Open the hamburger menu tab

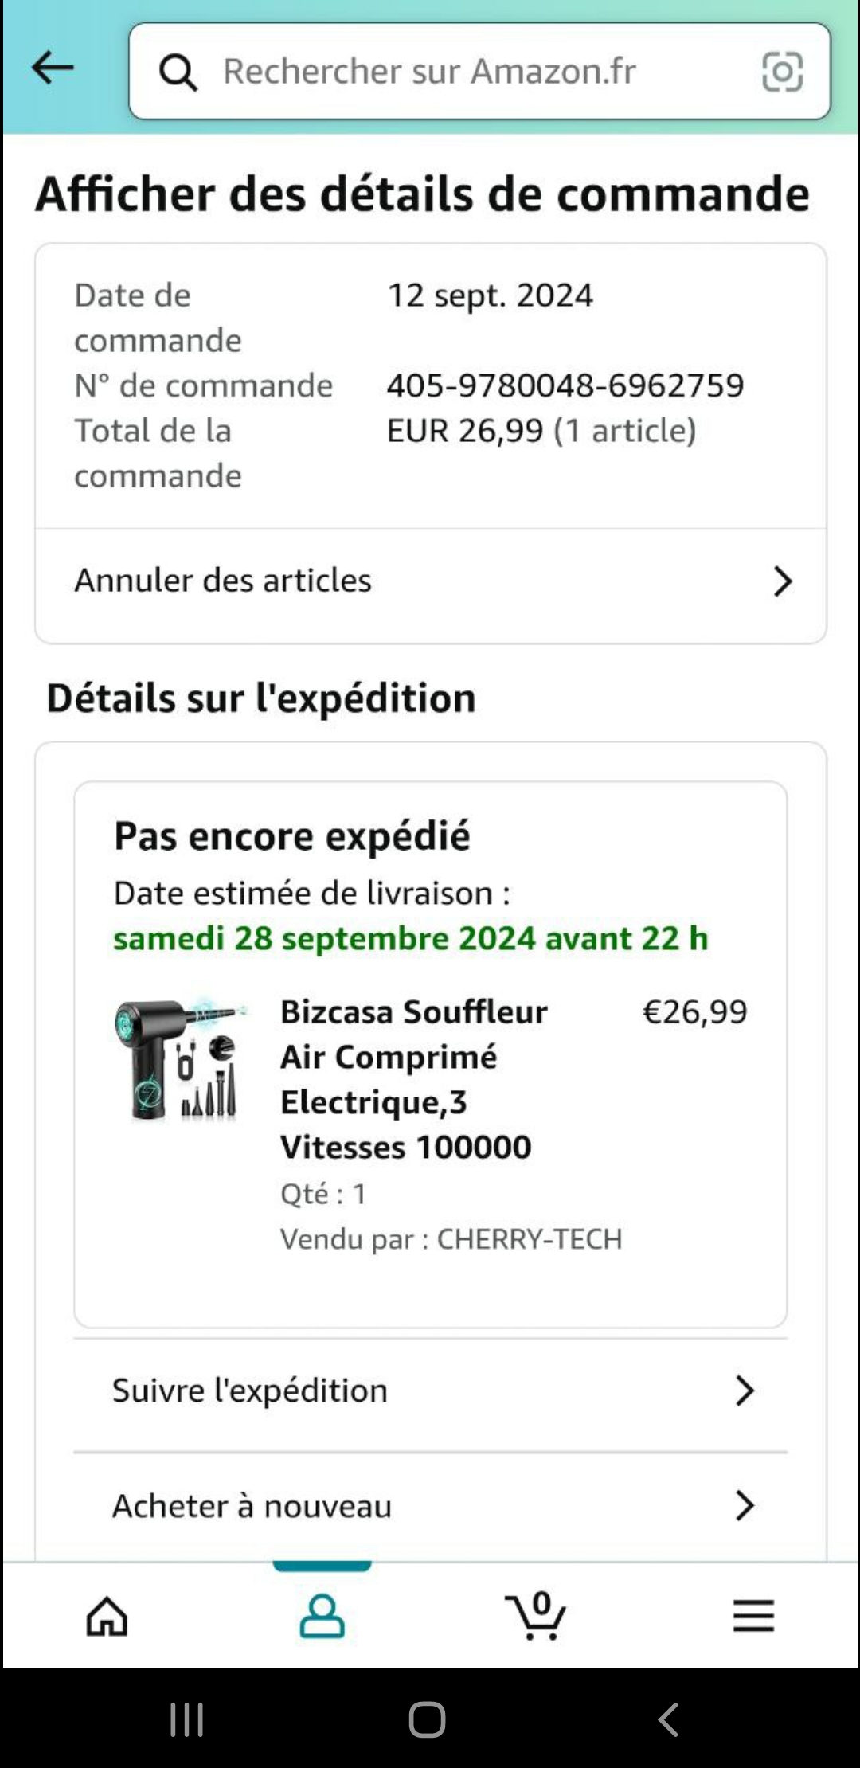coord(753,1616)
